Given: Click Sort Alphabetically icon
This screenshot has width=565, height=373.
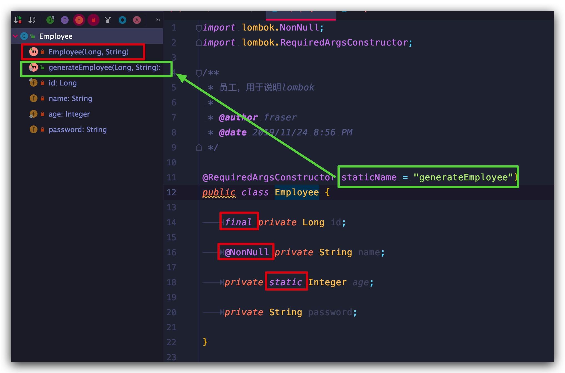Looking at the screenshot, I should click(x=32, y=20).
